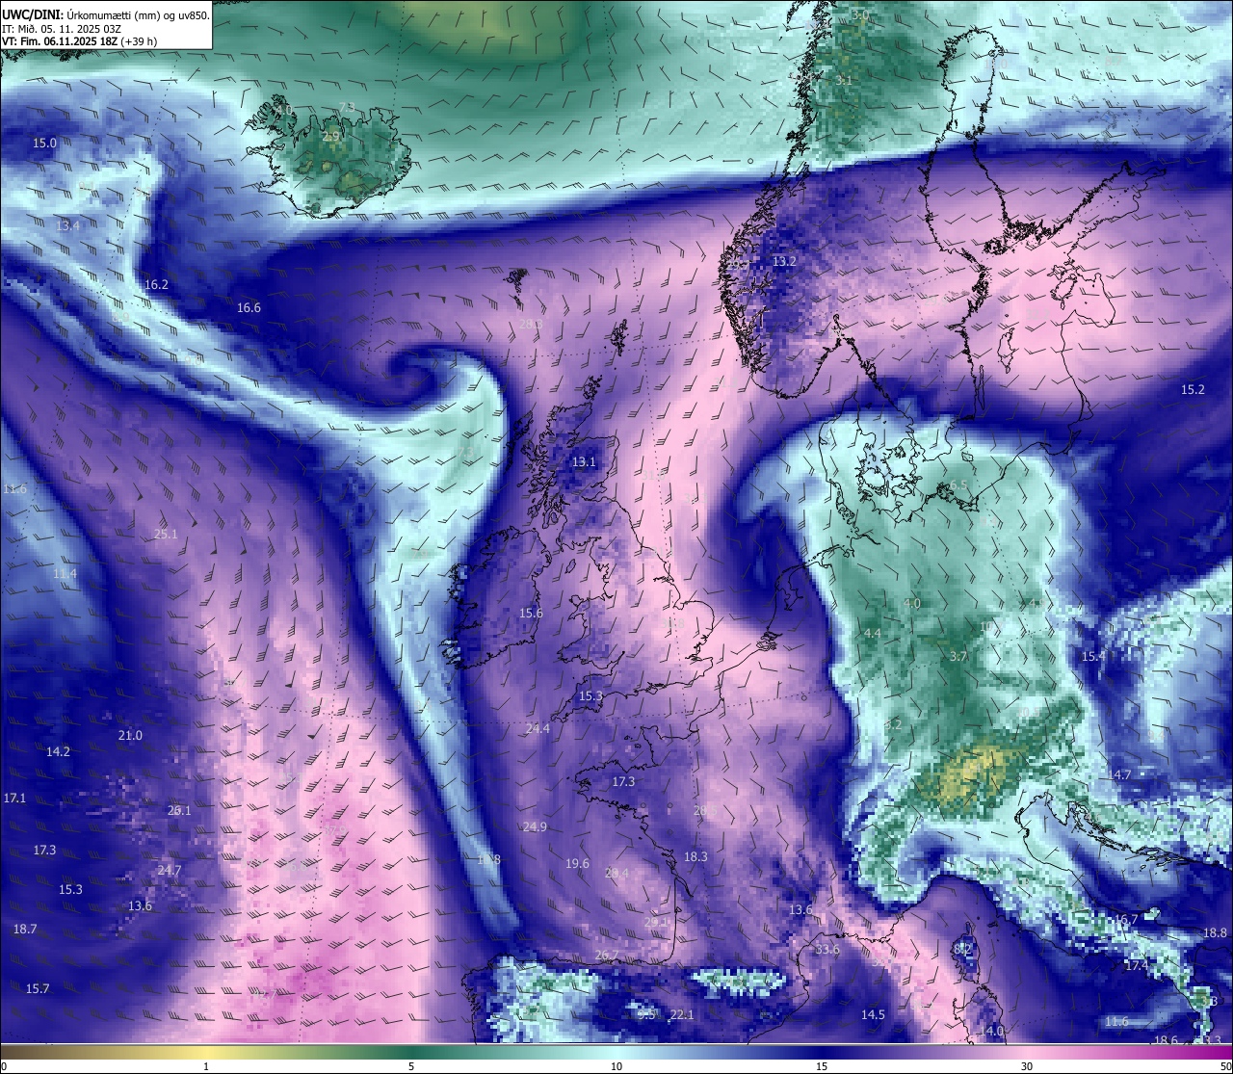
Task: Click the colorbar tick label "1"
Action: pos(206,1066)
